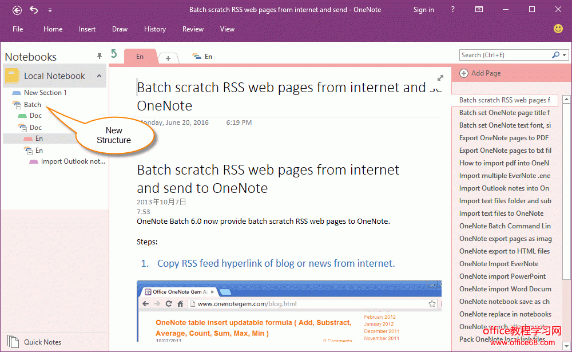
Task: Switch to the Draw ribbon tab
Action: [120, 29]
